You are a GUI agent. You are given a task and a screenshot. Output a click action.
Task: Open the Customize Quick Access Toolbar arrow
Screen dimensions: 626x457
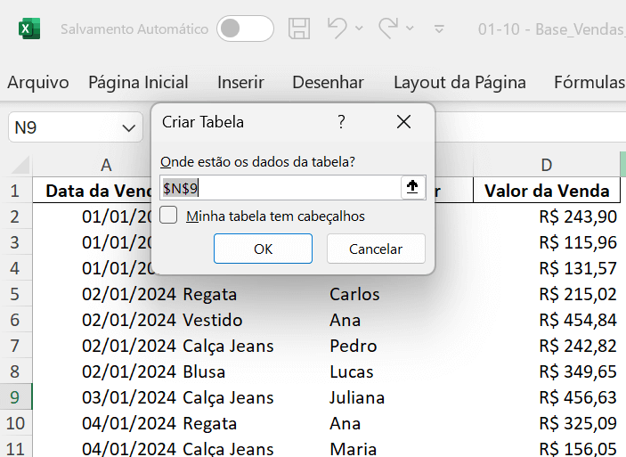[439, 29]
